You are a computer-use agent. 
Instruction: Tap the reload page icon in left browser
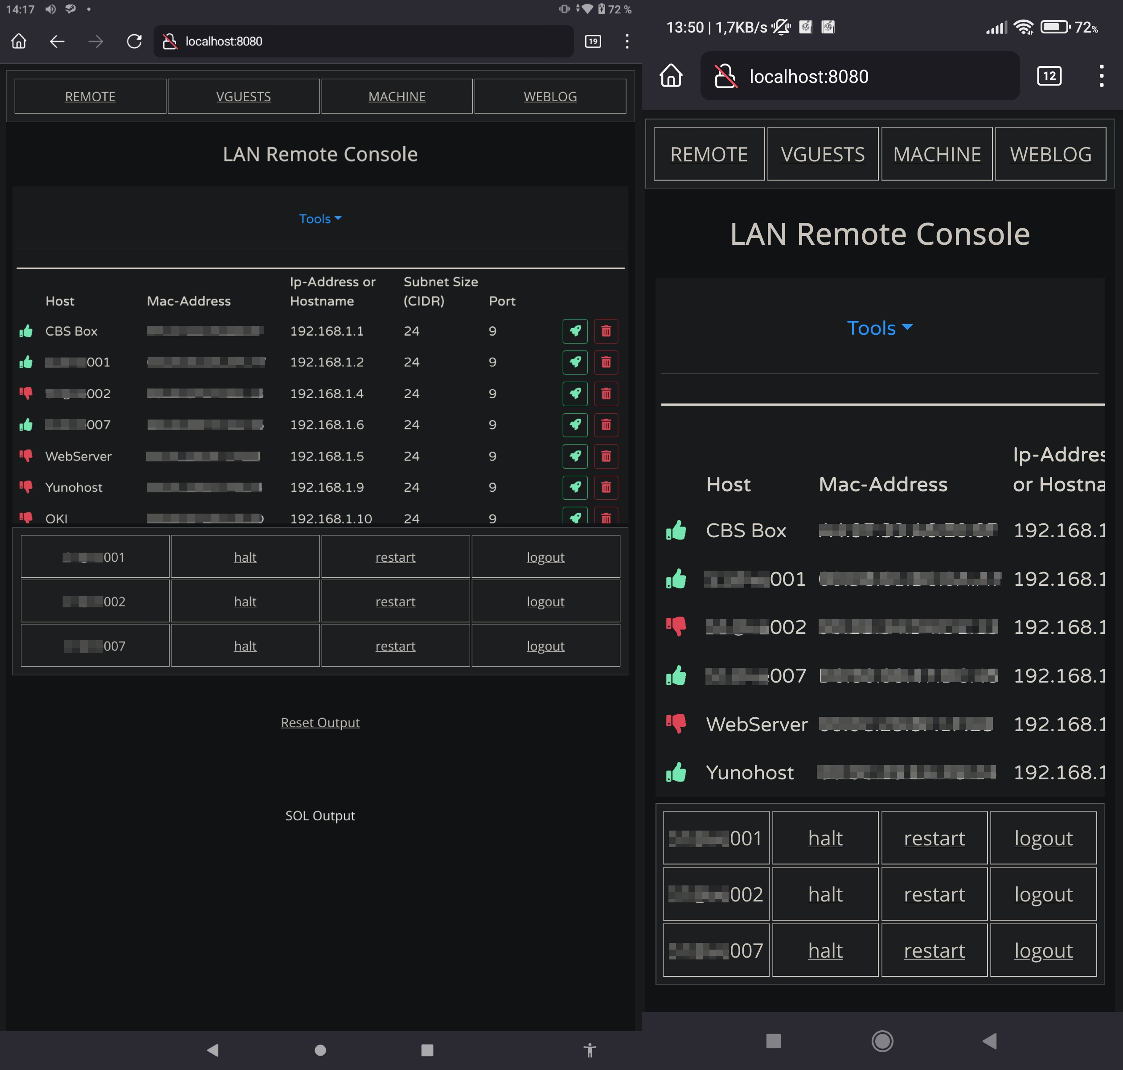134,41
